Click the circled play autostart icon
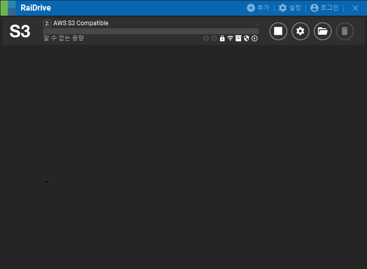This screenshot has height=269, width=367. pos(254,38)
